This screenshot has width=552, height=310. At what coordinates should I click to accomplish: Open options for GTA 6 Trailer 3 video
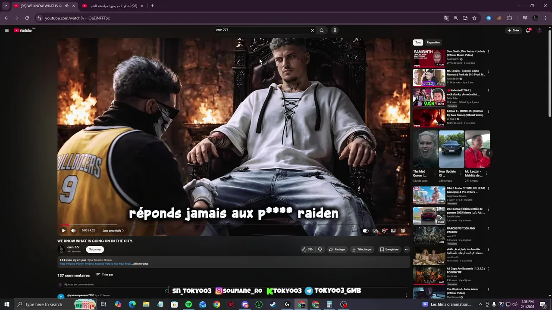point(489,189)
